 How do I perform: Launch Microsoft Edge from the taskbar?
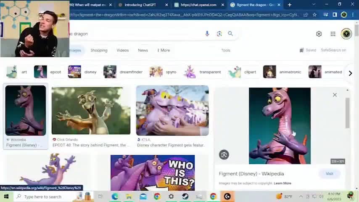[x=115, y=197]
